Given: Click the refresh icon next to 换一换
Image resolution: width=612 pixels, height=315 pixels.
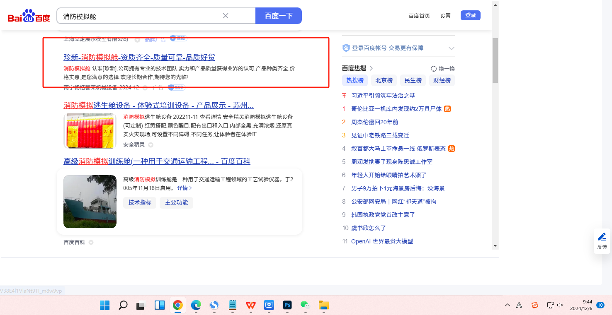Looking at the screenshot, I should click(434, 69).
